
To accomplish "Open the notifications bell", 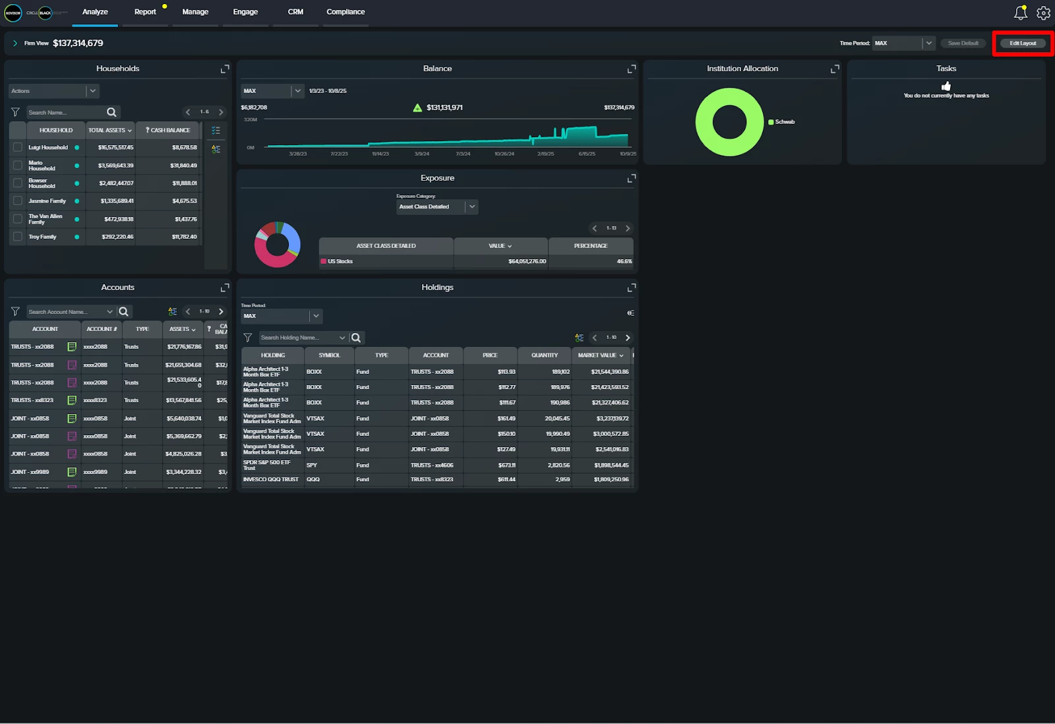I will [1020, 13].
